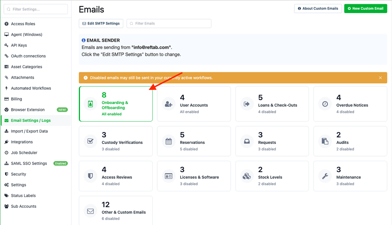Click "3 disabled" under Maintenance
The image size is (392, 225).
pyautogui.click(x=345, y=184)
